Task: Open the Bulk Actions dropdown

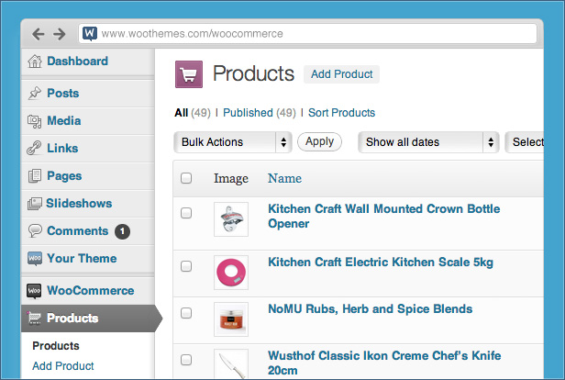Action: [x=233, y=142]
